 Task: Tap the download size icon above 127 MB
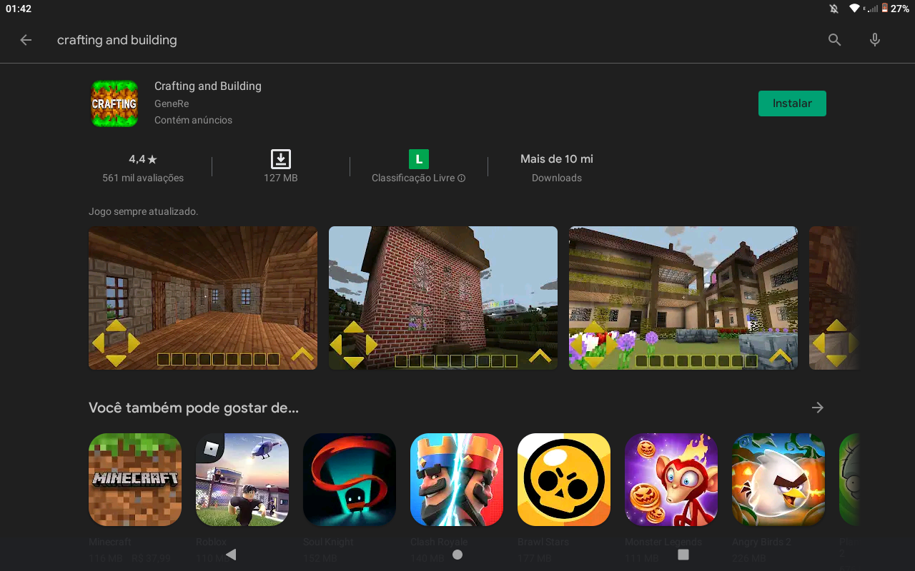coord(281,159)
